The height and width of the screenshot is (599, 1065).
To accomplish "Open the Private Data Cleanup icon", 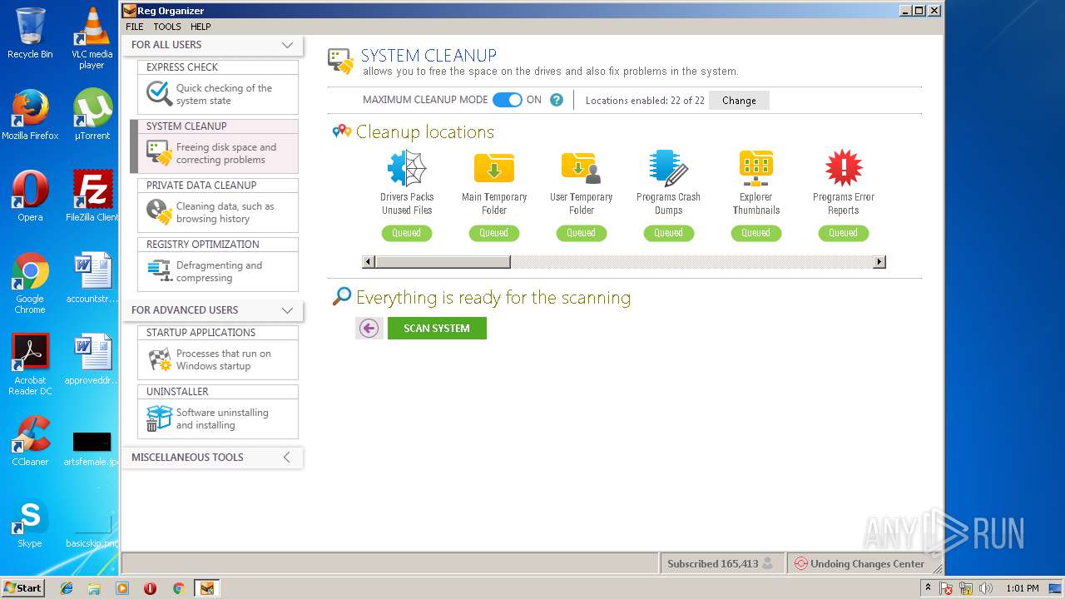I will 159,212.
